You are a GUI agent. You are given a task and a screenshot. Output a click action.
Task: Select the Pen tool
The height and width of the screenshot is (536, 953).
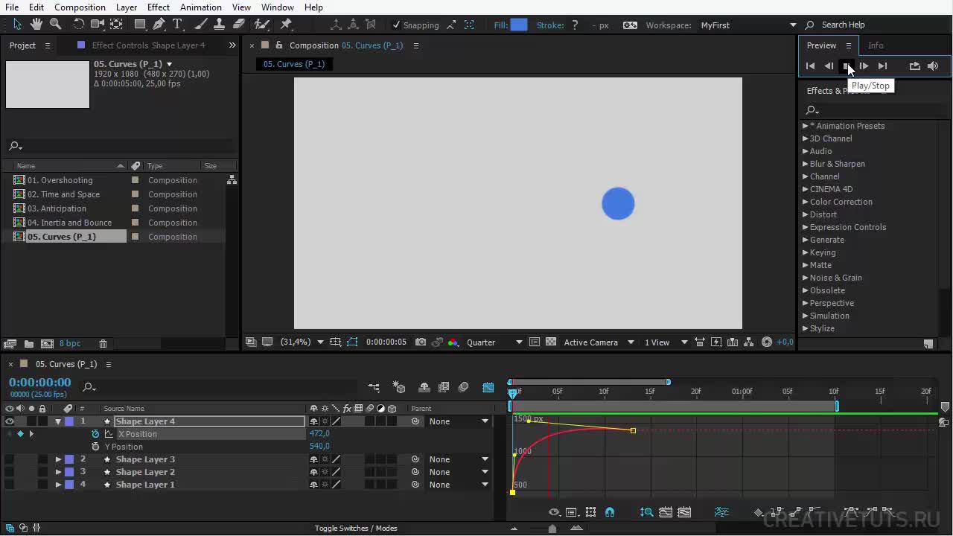pos(159,25)
